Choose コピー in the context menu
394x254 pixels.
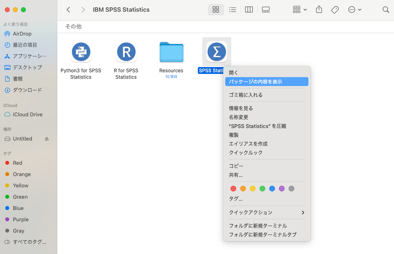tap(267, 166)
